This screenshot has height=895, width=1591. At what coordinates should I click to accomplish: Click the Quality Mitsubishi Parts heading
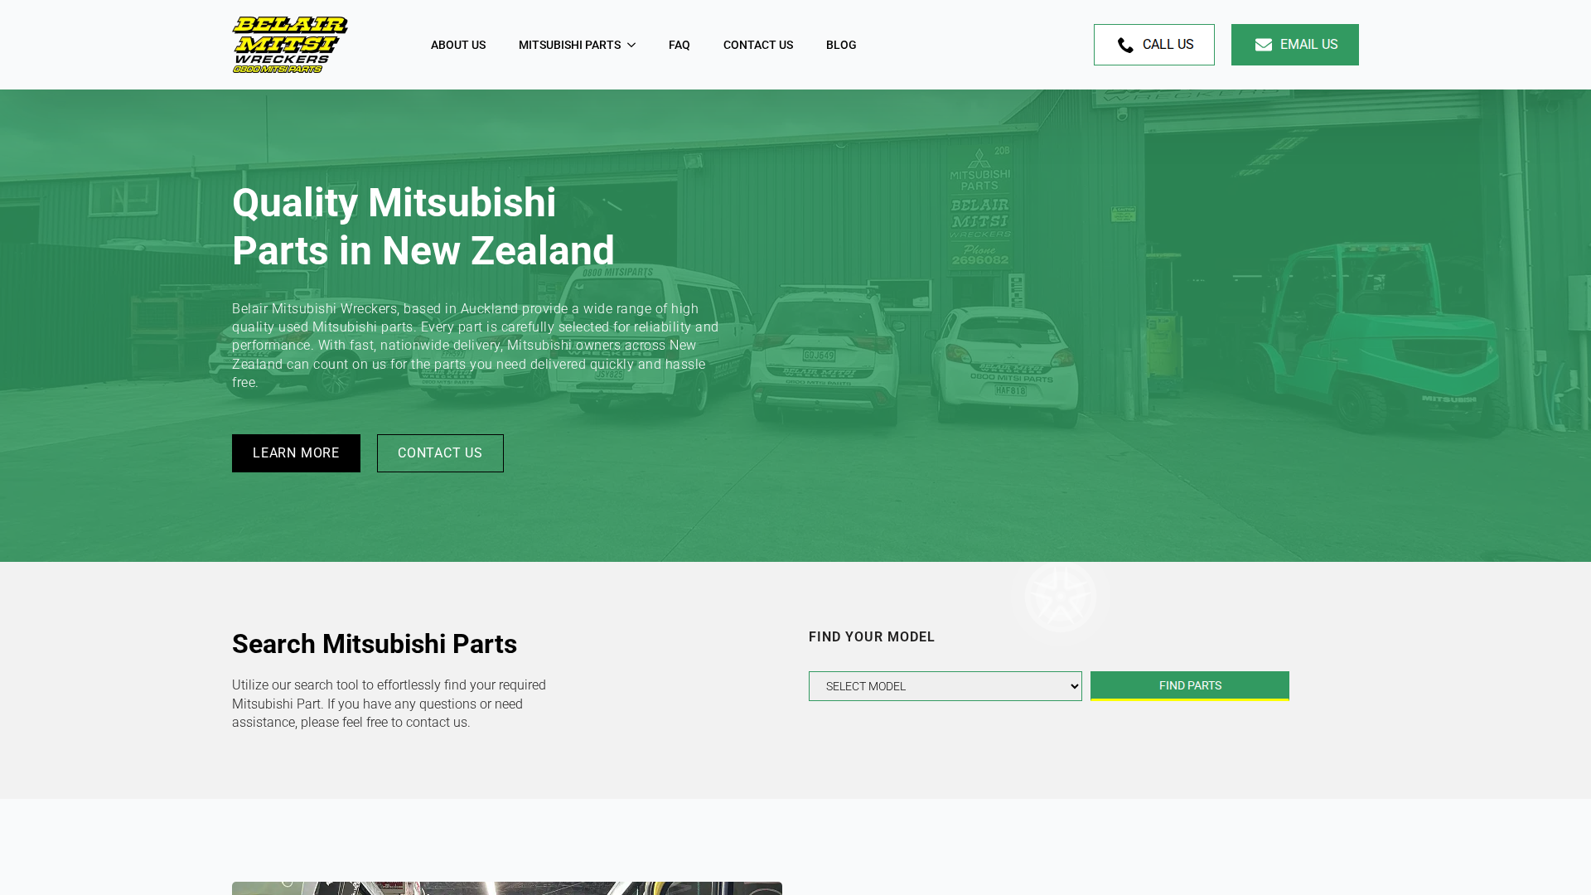coord(423,227)
